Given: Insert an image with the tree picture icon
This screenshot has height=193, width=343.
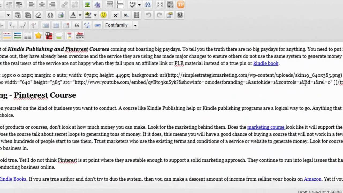Looking at the screenshot, I should coord(87,5).
